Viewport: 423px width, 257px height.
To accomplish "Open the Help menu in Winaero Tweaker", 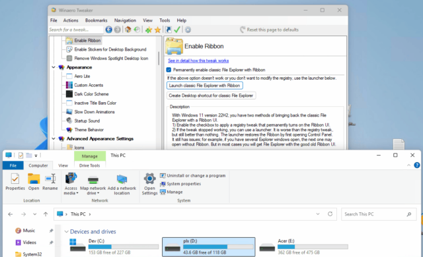I will coord(182,20).
